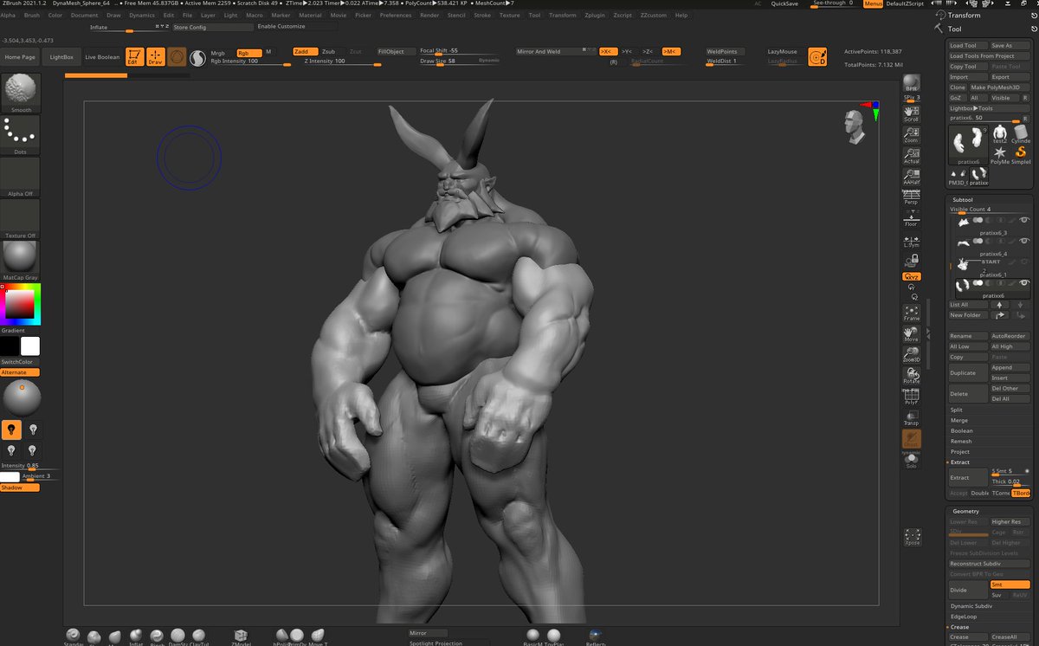Click the Persp perspective icon
The height and width of the screenshot is (646, 1039).
point(911,197)
